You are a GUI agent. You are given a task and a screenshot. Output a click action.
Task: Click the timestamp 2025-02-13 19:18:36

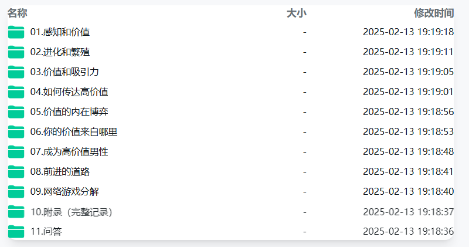point(408,231)
